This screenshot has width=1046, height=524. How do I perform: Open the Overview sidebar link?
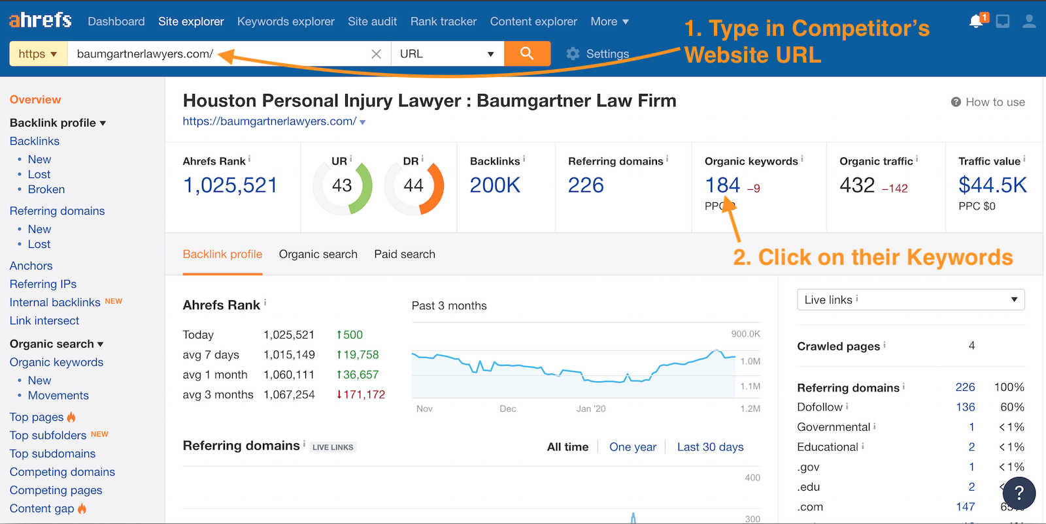(35, 99)
